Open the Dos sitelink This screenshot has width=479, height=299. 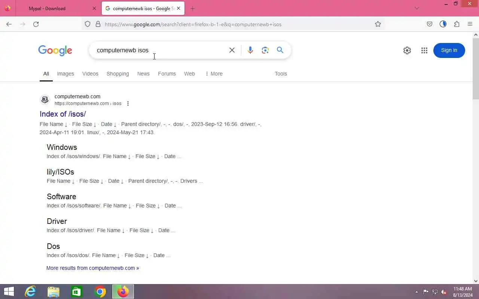coord(53,246)
